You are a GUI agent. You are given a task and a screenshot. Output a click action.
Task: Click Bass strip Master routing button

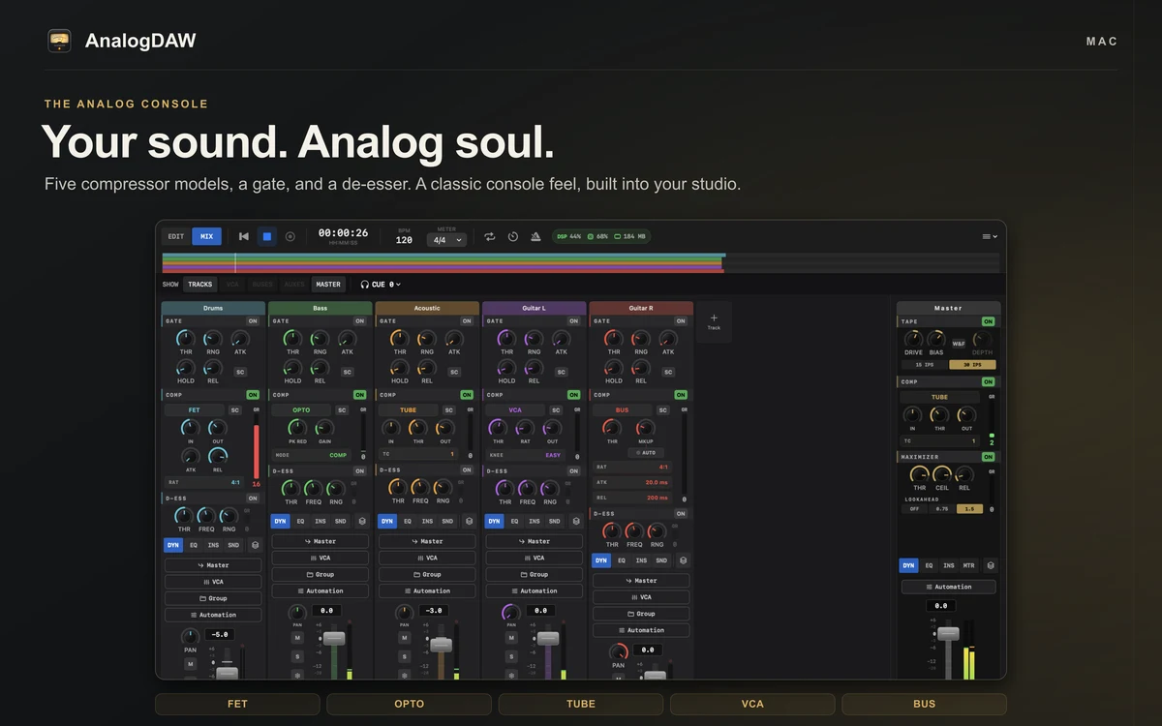coord(320,541)
